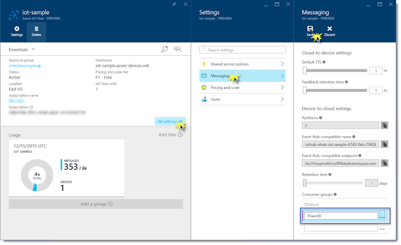The image size is (401, 245).
Task: Open the iotresourcegroup link
Action: coord(25,66)
